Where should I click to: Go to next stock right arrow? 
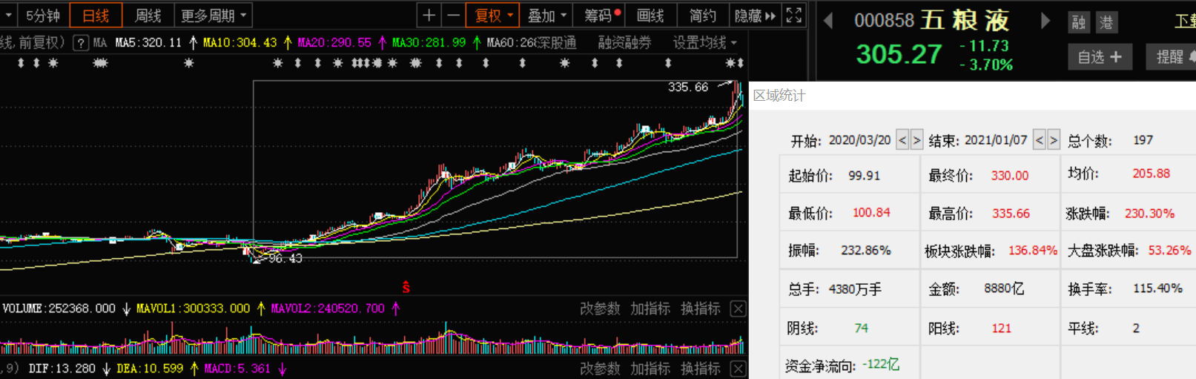[x=1045, y=21]
